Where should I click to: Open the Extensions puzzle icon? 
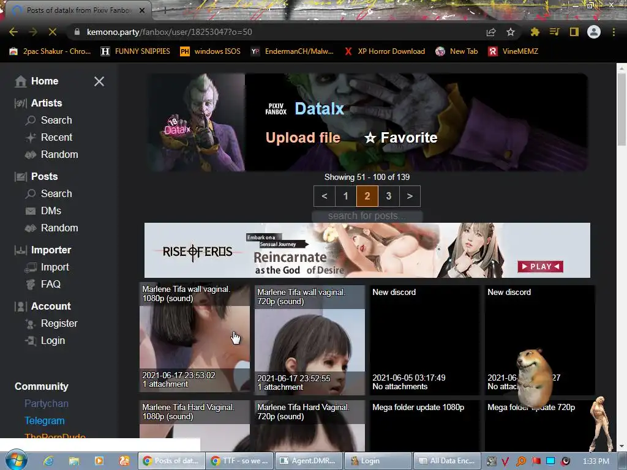point(535,32)
